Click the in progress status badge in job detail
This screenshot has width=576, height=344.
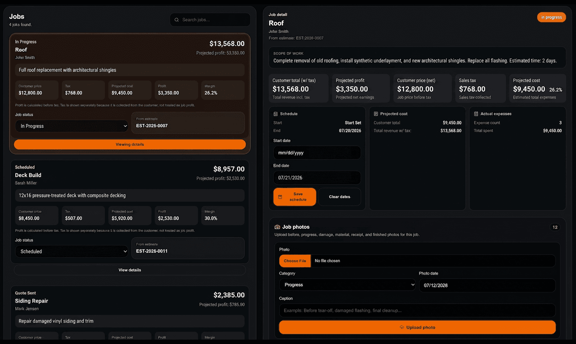[x=551, y=17]
